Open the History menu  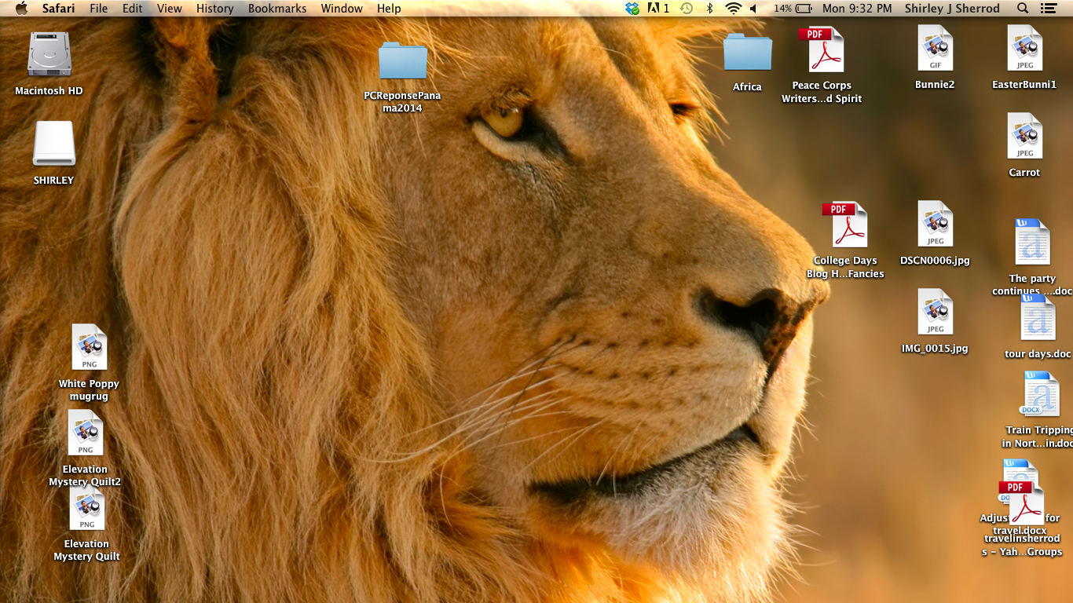tap(214, 9)
